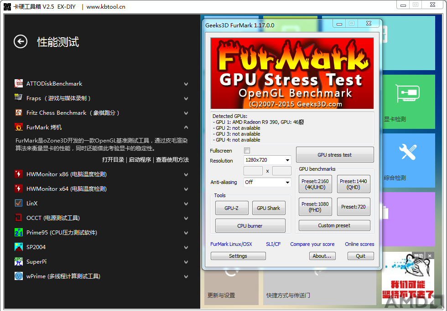Viewport: 447px width, 311px height.
Task: Click 查看使用方法 for FurMark usage
Action: (x=172, y=160)
